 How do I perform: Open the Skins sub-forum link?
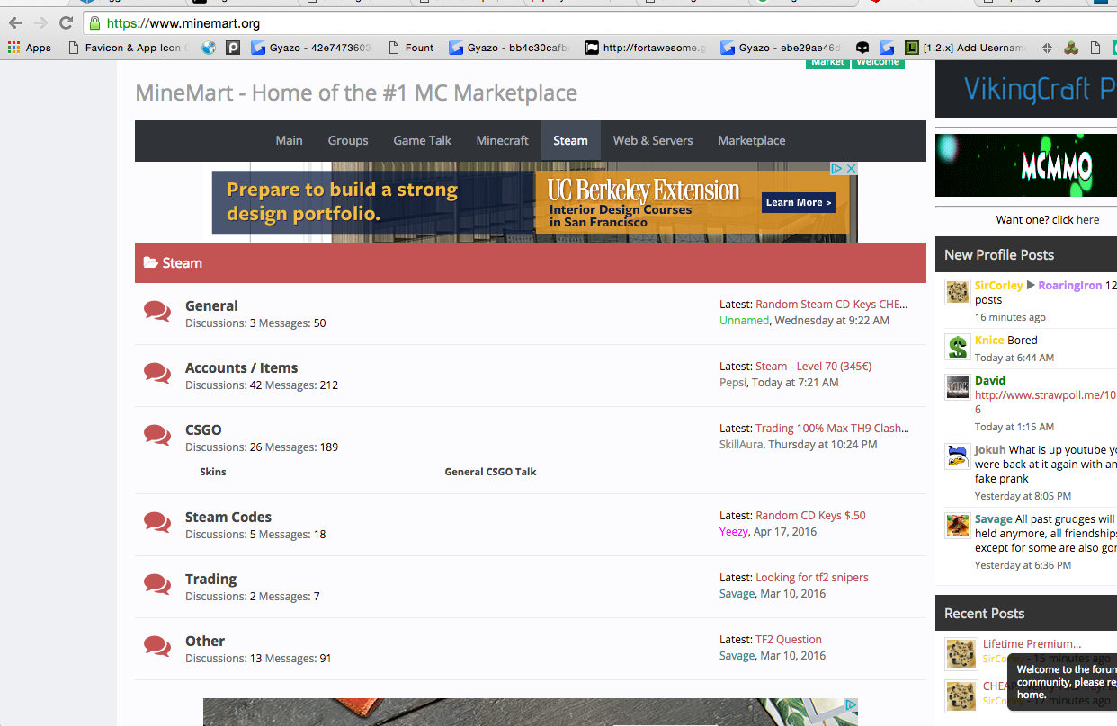(213, 472)
